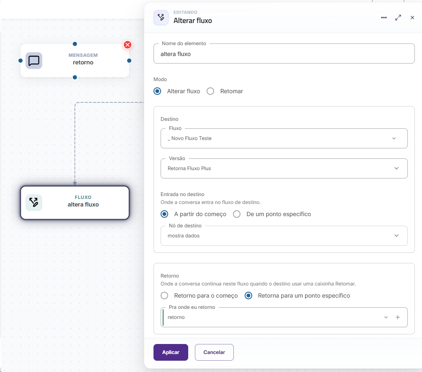Open the Fluxo dropdown
Image resolution: width=422 pixels, height=372 pixels.
284,138
